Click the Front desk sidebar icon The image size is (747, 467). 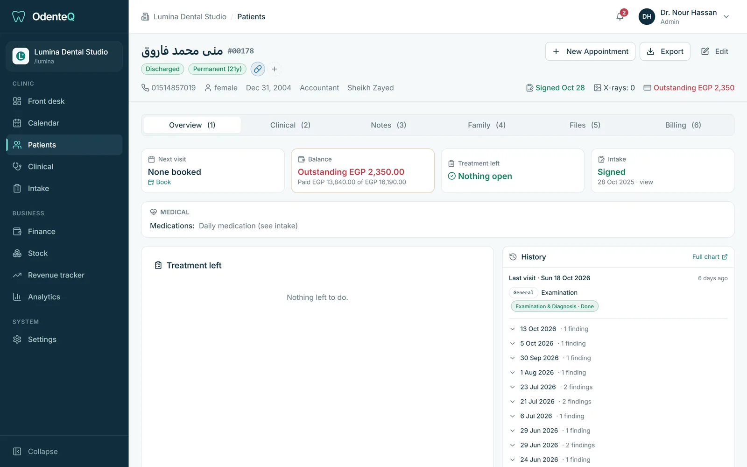coord(17,101)
